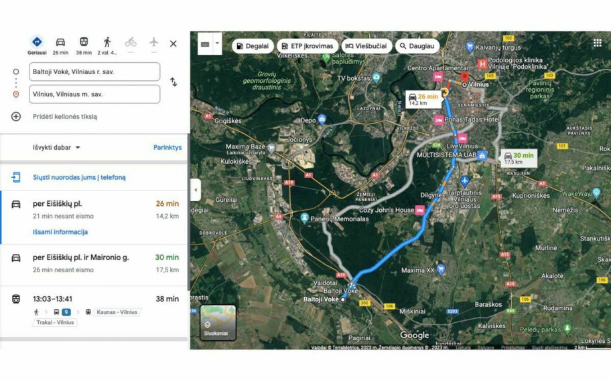The height and width of the screenshot is (381, 611).
Task: Click the Daugiau more search chip
Action: coord(417,46)
